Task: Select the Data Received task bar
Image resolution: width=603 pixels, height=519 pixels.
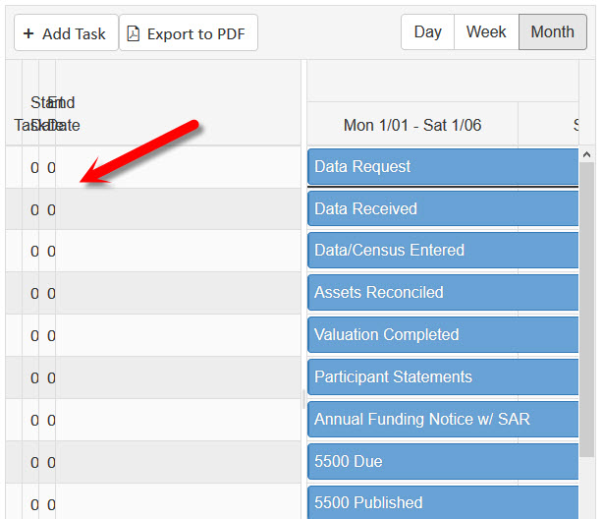Action: tap(442, 208)
